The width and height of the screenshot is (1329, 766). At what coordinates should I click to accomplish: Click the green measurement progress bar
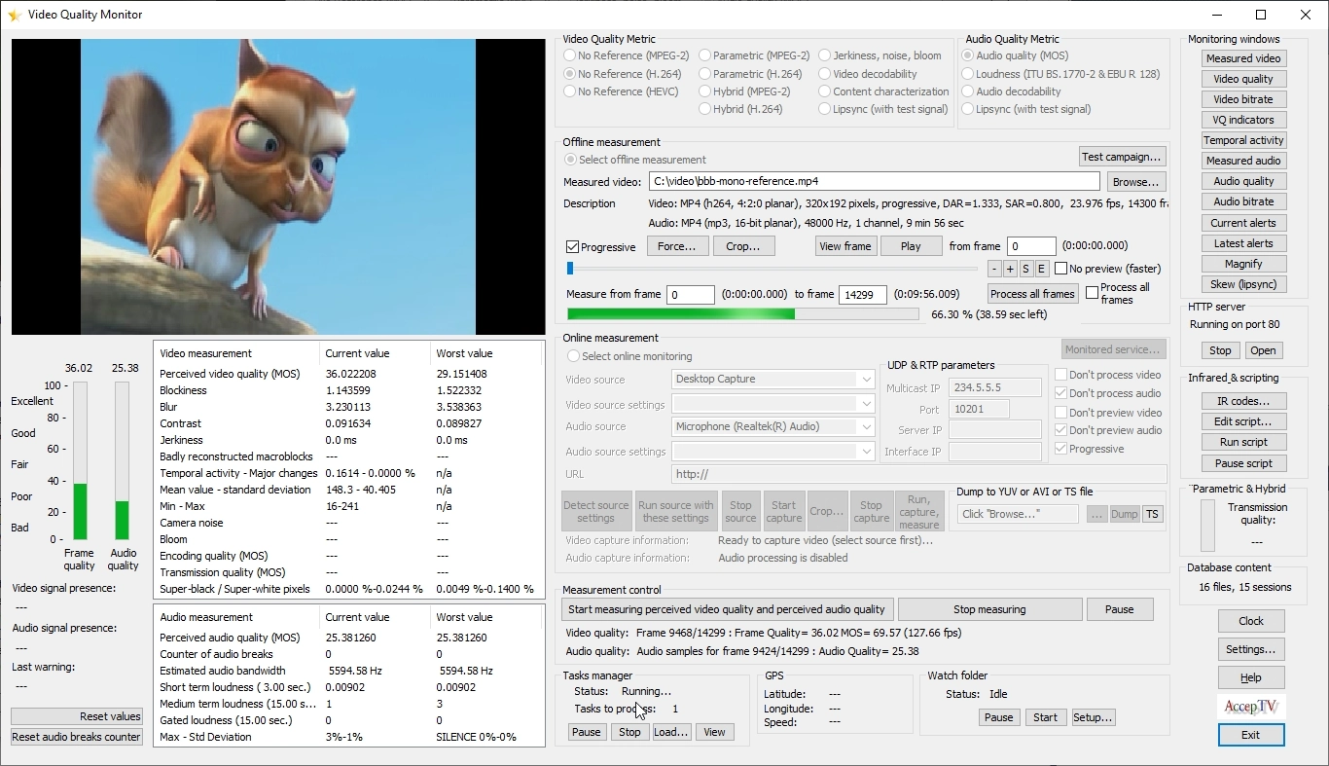(x=742, y=314)
